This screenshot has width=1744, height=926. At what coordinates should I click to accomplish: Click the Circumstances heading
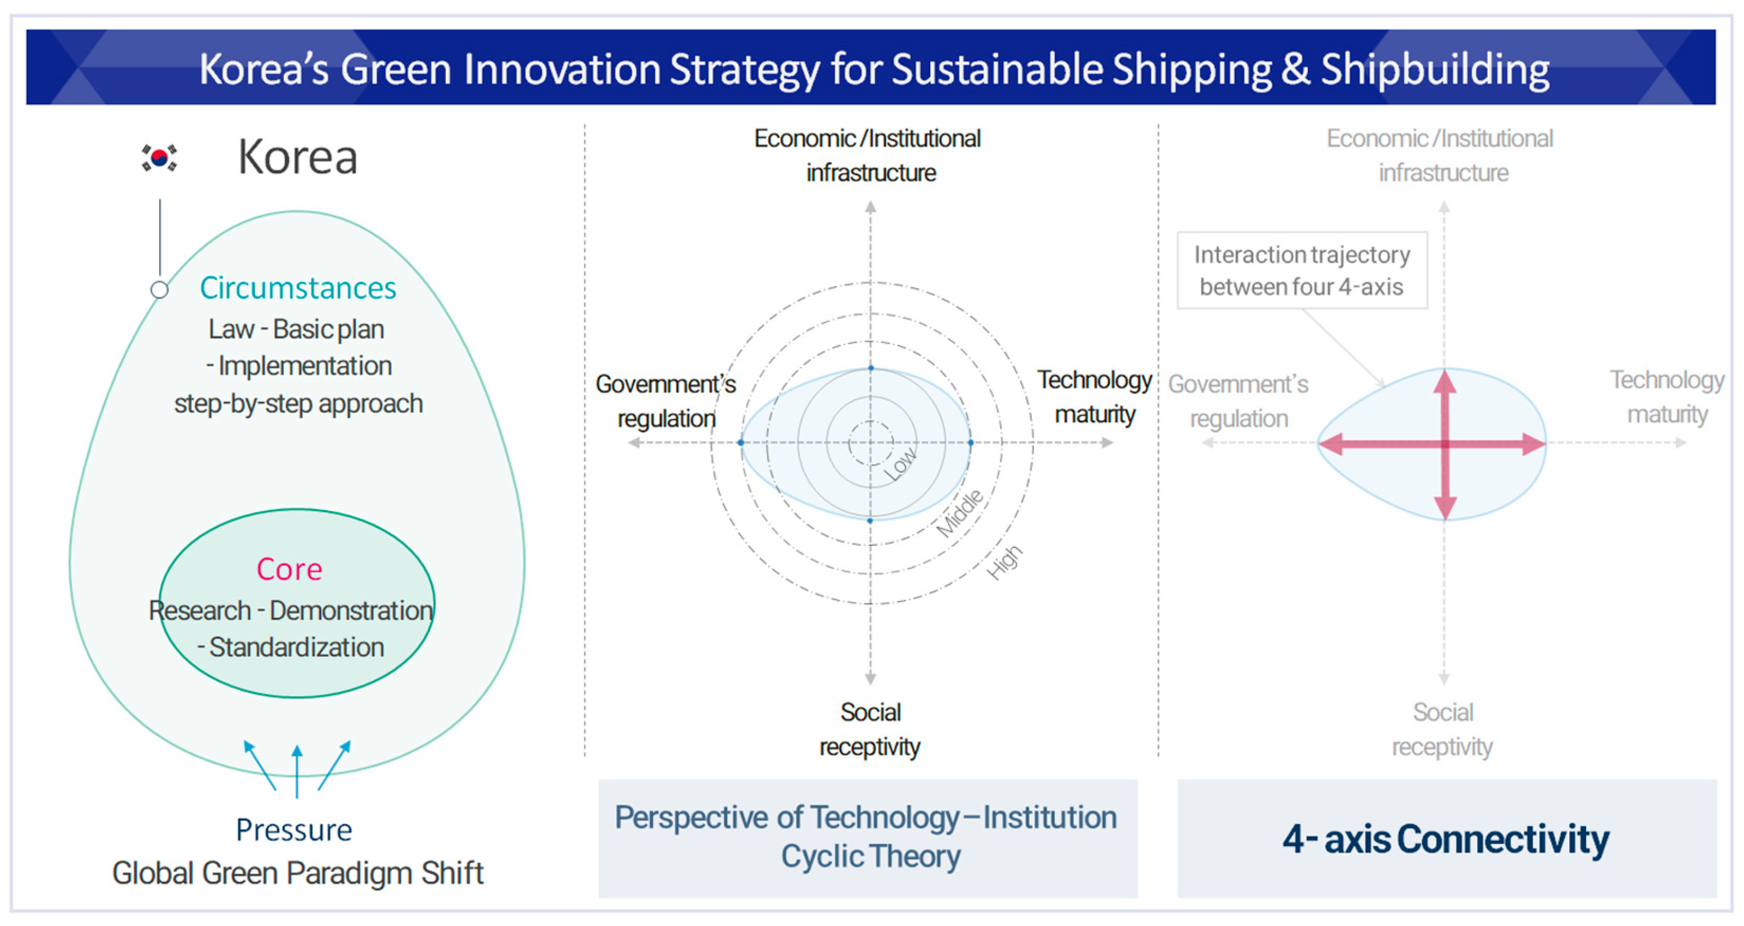[298, 288]
